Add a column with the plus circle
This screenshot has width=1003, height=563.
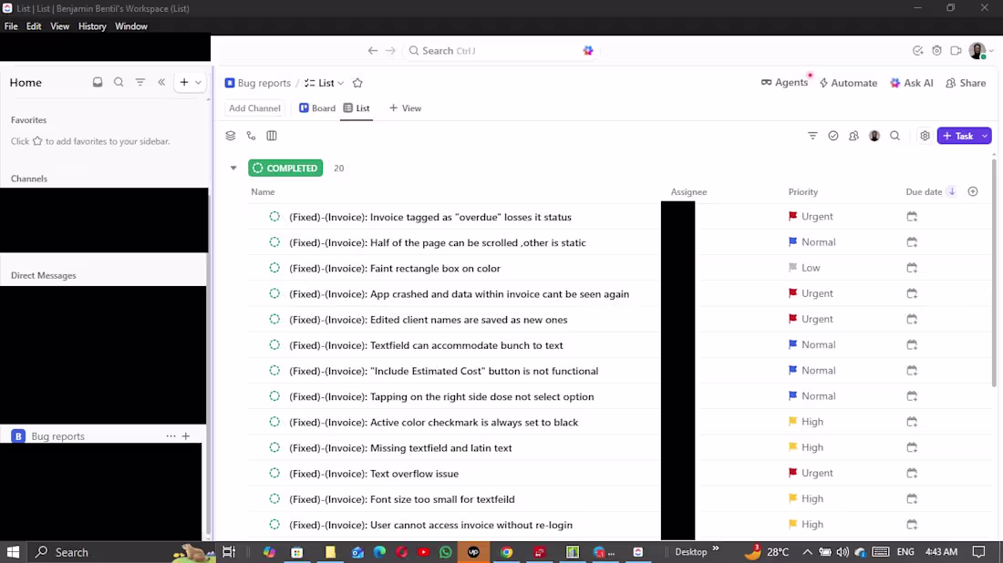(x=973, y=191)
